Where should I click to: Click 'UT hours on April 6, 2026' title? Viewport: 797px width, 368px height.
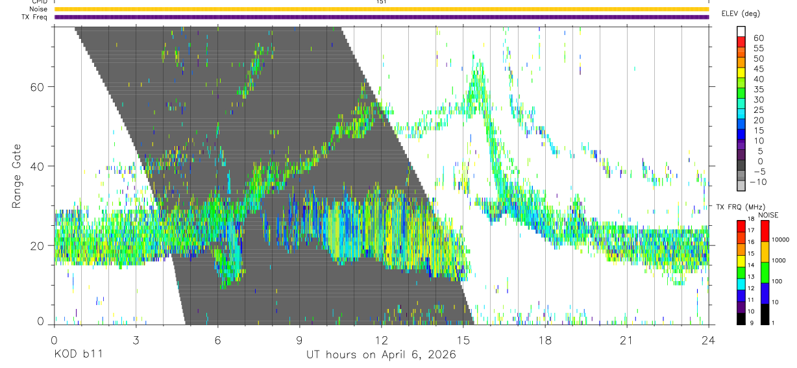(x=382, y=355)
